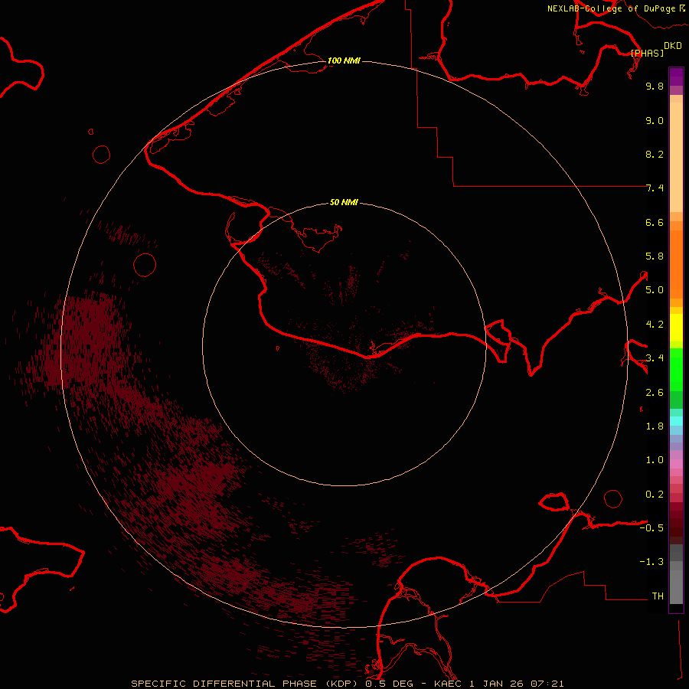Click the 5.8 value on color scale
The image size is (689, 689).
[x=655, y=256]
